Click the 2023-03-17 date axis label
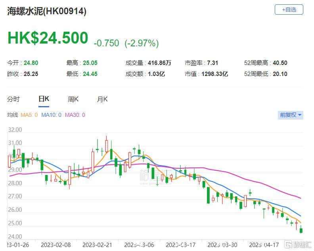The image size is (314, 251). (180, 245)
